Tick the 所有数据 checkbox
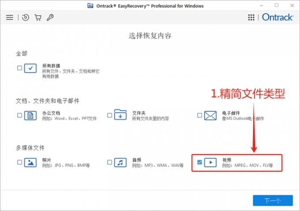 tap(19, 68)
